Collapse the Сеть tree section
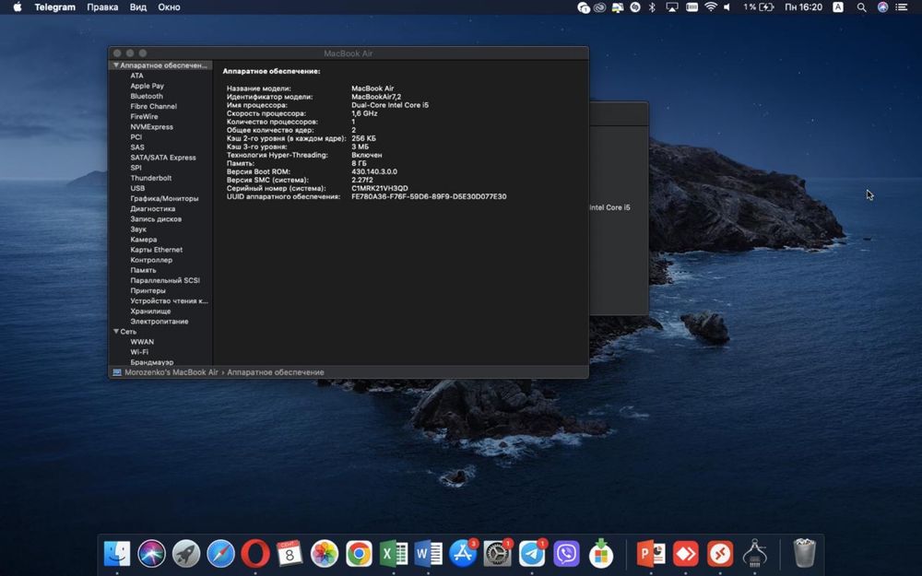Image resolution: width=922 pixels, height=576 pixels. [116, 332]
